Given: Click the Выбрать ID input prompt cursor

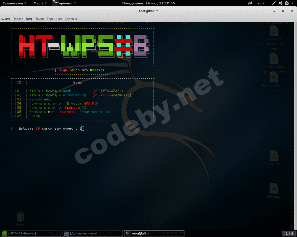Looking at the screenshot, I should tap(83, 128).
